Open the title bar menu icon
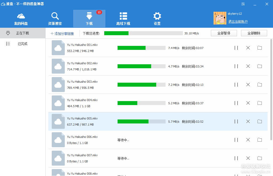 243,4
